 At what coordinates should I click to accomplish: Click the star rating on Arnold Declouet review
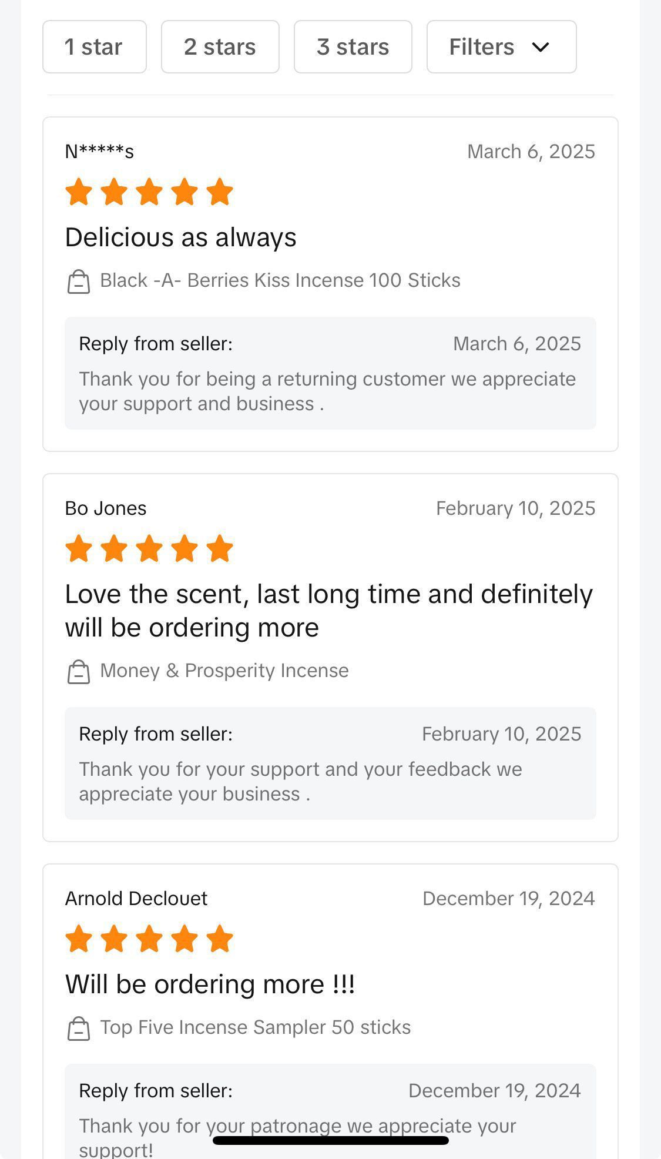coord(149,939)
